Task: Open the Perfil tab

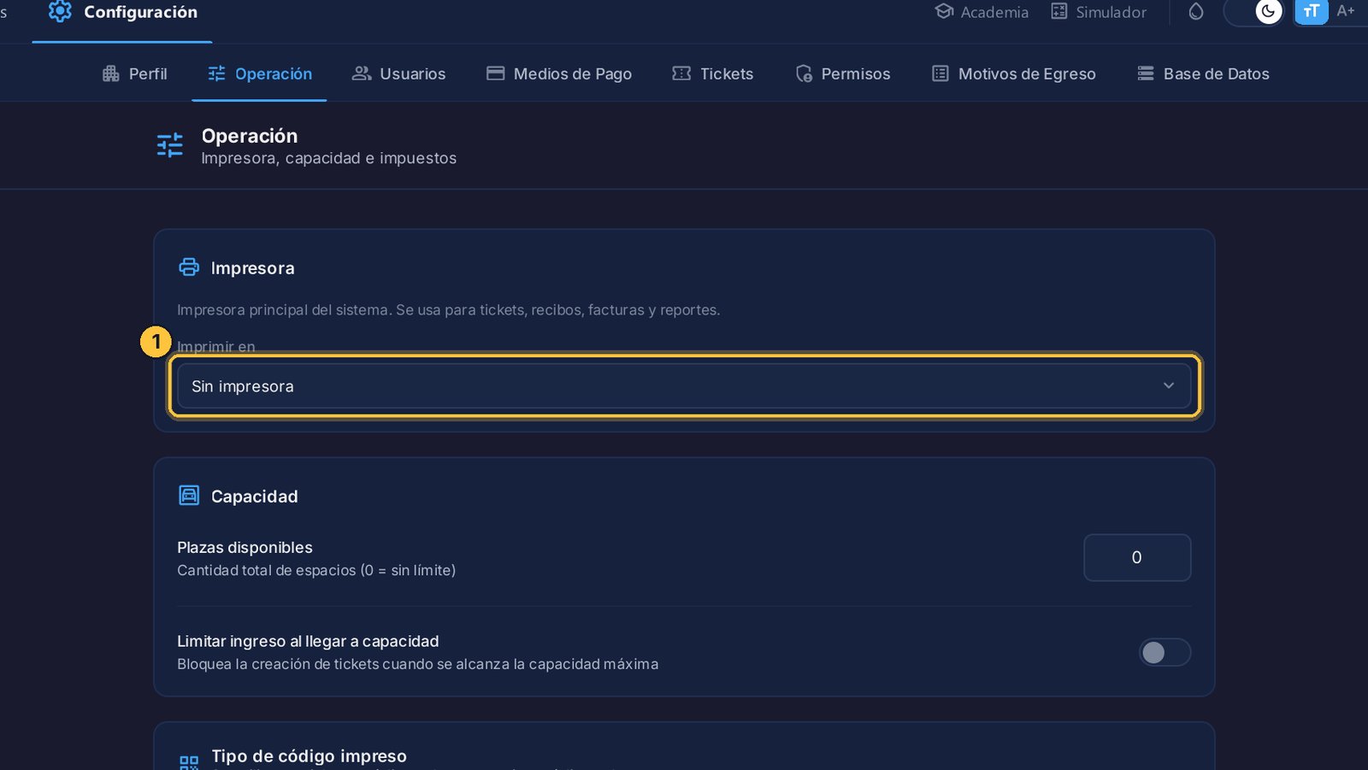Action: 135,73
